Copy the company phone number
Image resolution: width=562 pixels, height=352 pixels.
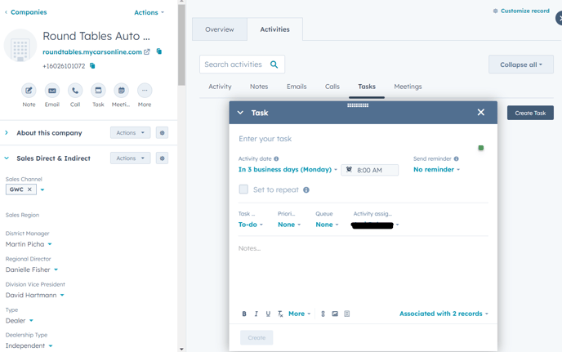92,66
